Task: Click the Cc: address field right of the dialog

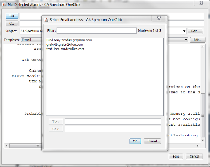Action: [186, 23]
